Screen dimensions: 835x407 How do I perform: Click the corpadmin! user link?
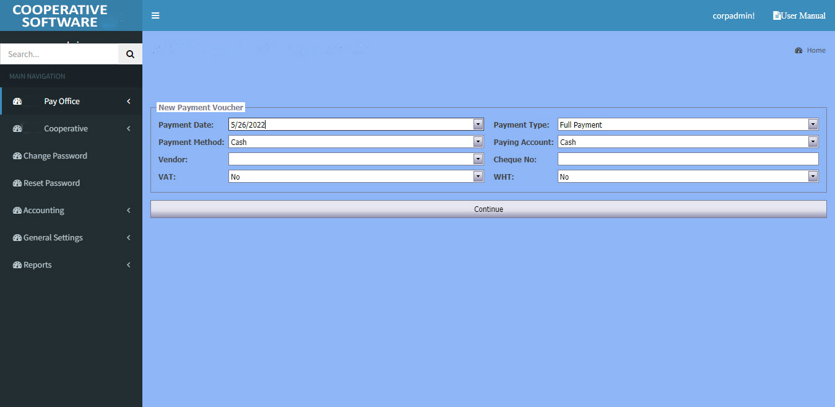[733, 15]
